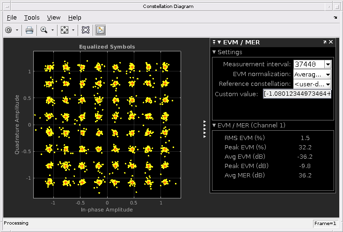Close the EVM / MER panel
The width and height of the screenshot is (343, 232).
331,42
